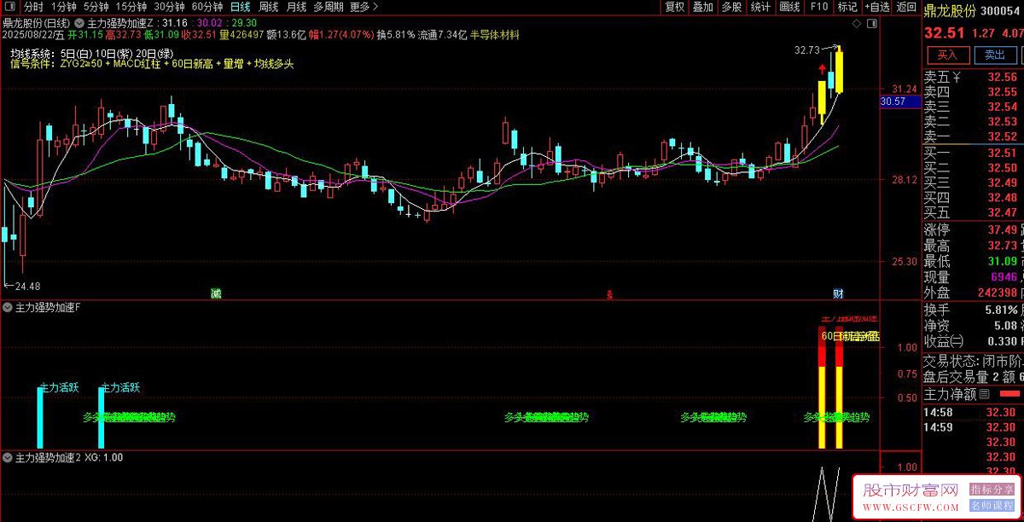Click the 买一 price 32.51
Screen dimensions: 1024x522
tap(1003, 154)
